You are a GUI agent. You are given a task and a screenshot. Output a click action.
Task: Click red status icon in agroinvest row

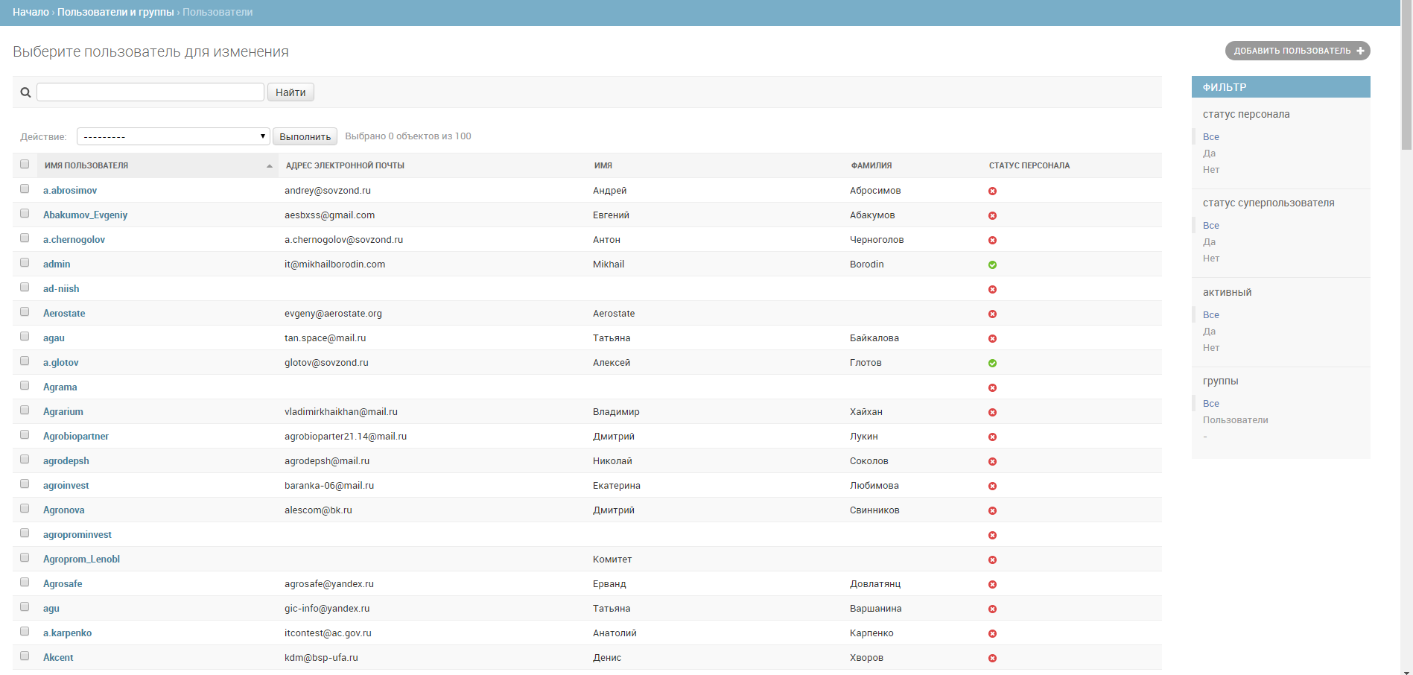[x=992, y=487]
